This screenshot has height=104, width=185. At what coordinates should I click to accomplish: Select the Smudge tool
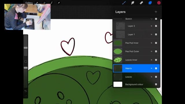point(133,3)
